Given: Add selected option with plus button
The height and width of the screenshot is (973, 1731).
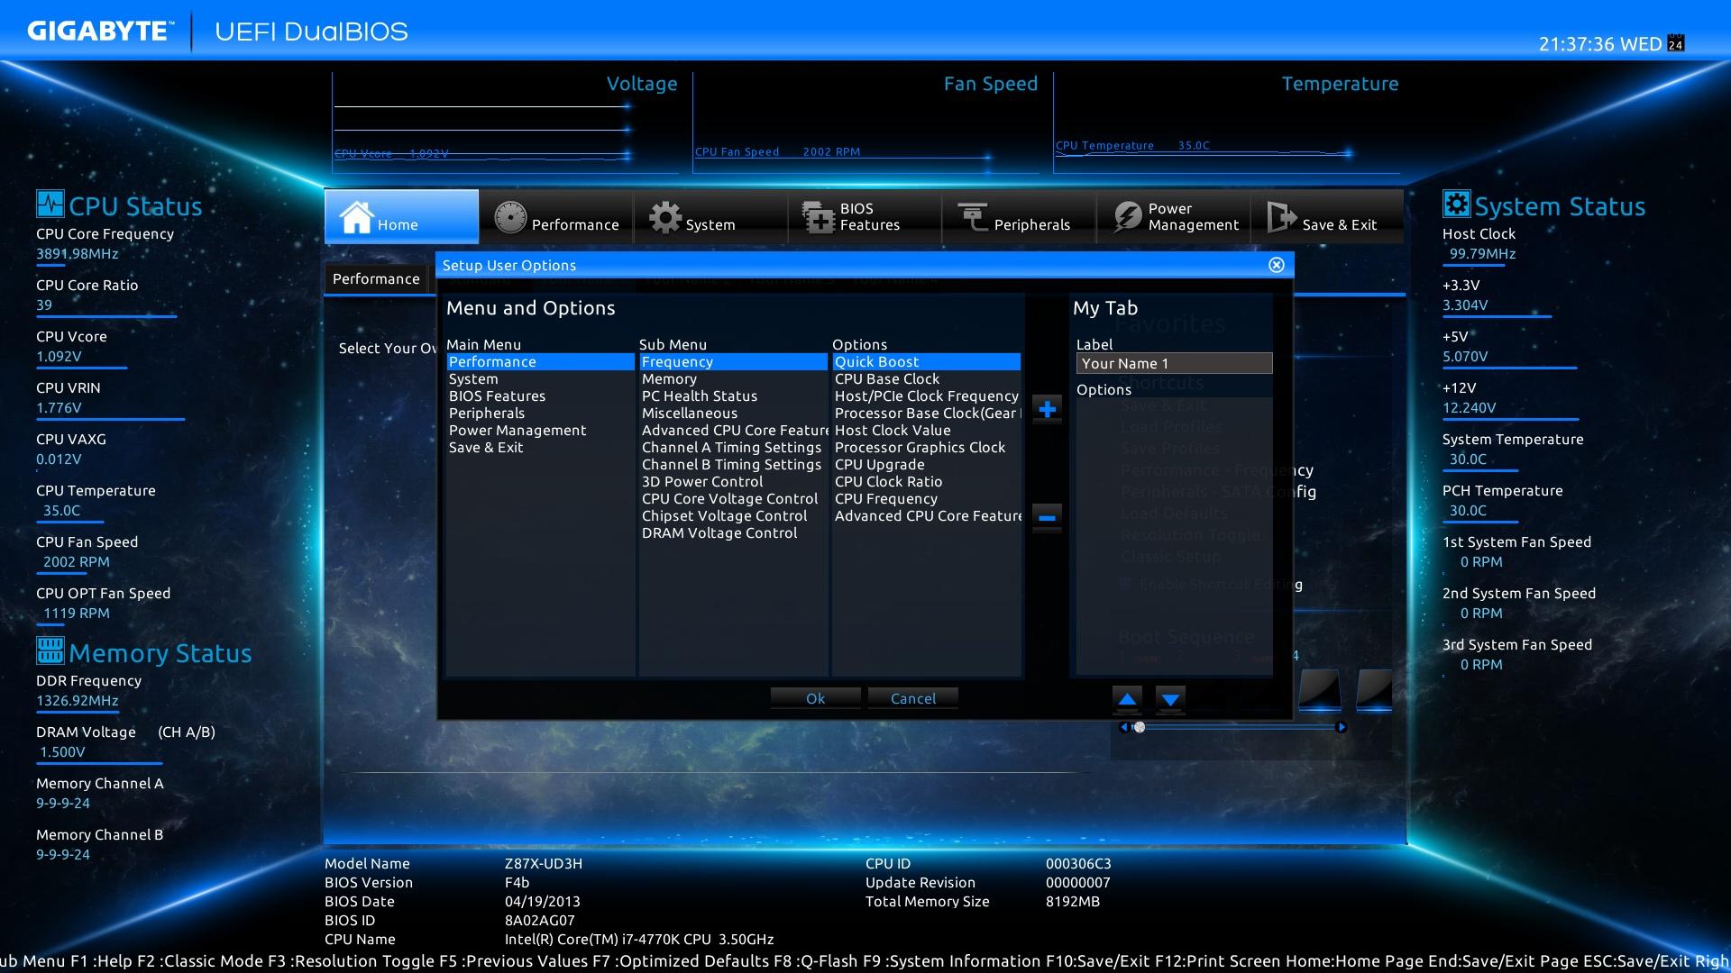Looking at the screenshot, I should [1047, 409].
